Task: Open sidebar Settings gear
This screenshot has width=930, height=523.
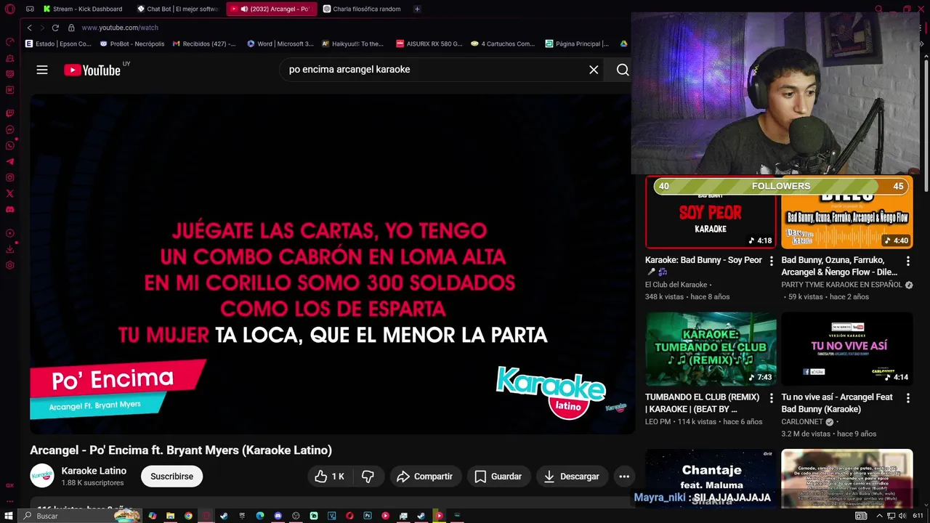Action: pos(10,265)
